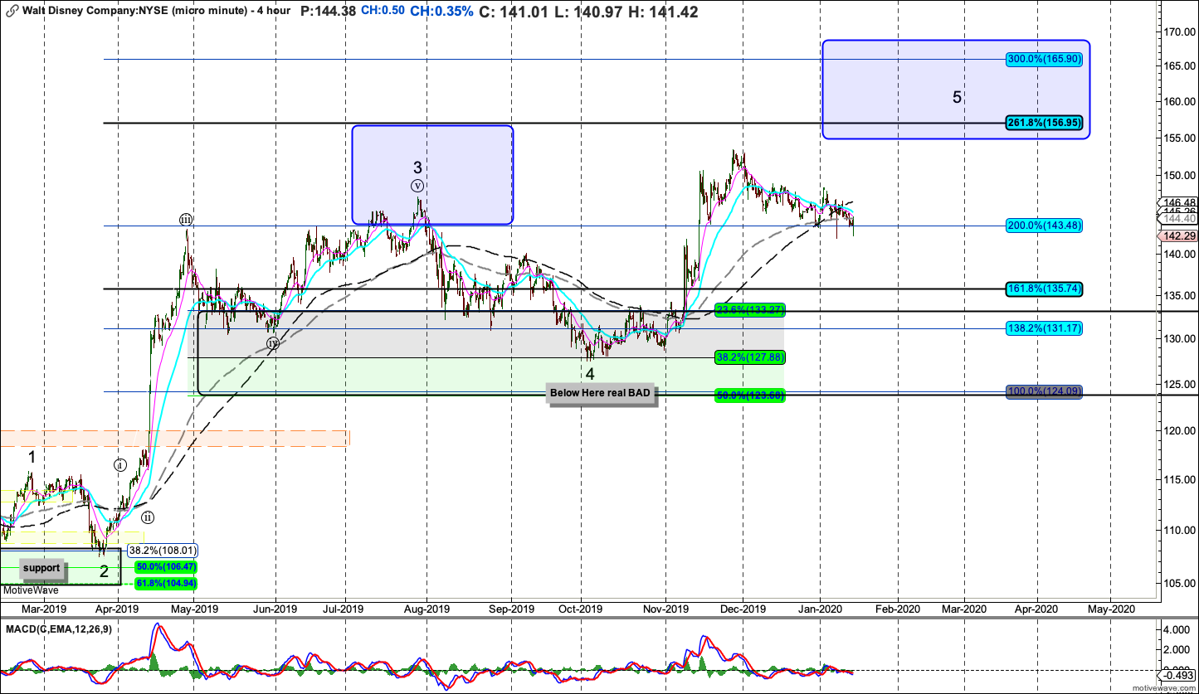Click the Mar-2019 date on the time axis
1199x694 pixels.
pos(44,609)
